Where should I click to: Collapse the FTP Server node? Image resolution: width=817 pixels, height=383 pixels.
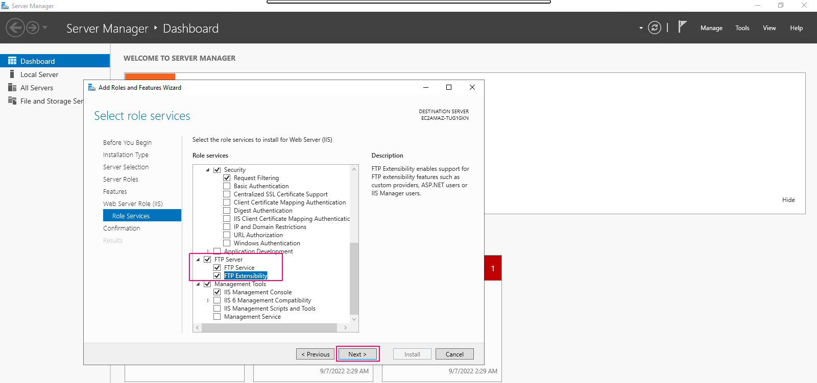pos(198,260)
